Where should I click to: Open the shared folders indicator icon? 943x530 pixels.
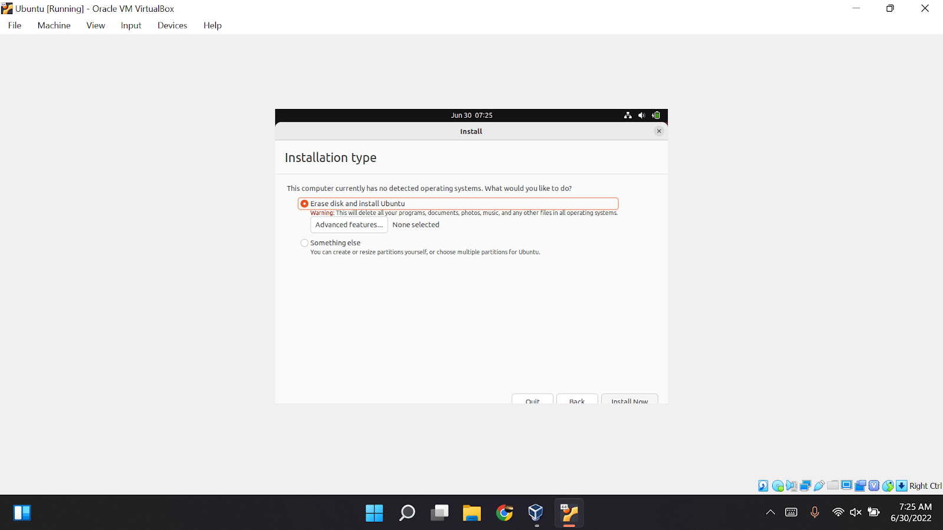pyautogui.click(x=833, y=485)
